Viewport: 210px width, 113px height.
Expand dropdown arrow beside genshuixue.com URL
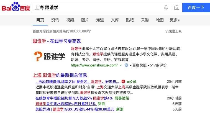click(x=121, y=65)
